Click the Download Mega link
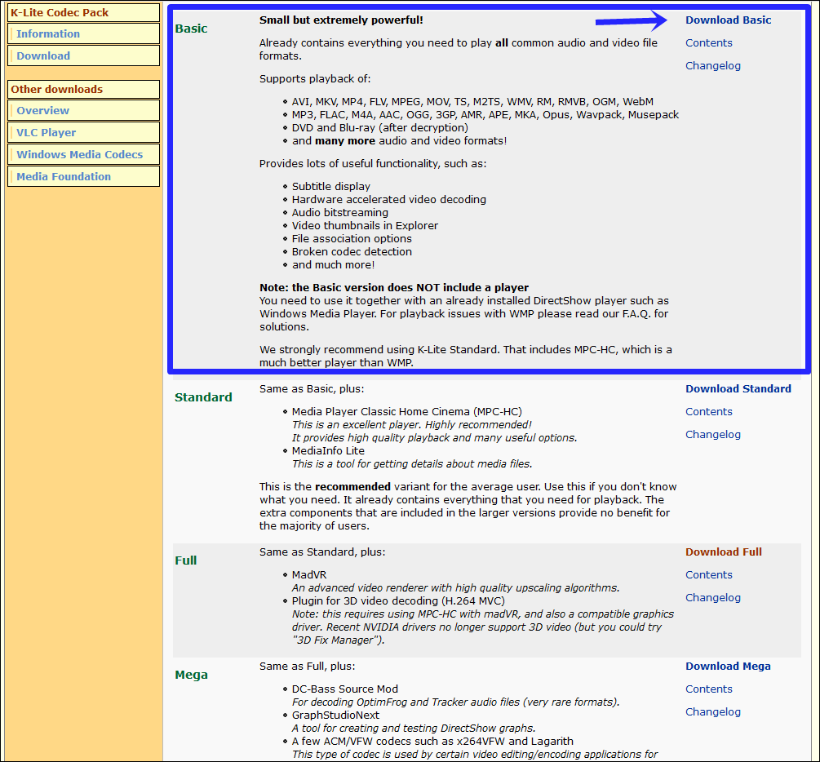820x762 pixels. [x=728, y=667]
